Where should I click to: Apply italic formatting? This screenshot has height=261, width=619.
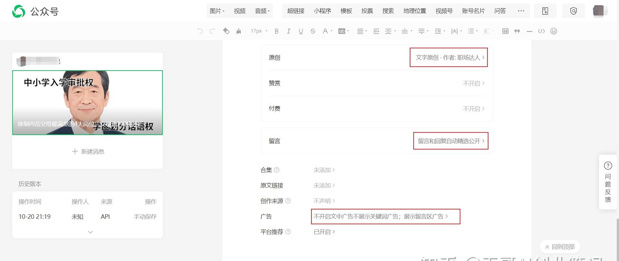tap(289, 31)
